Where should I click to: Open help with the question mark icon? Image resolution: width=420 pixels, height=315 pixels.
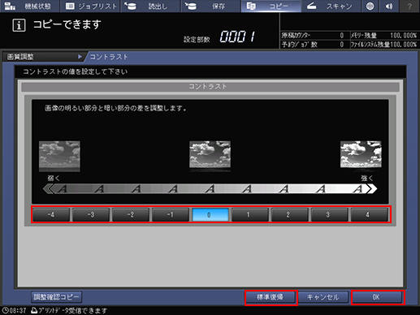[x=409, y=6]
